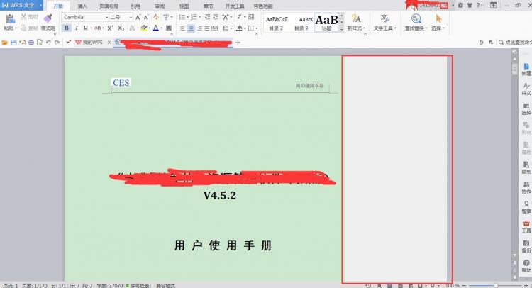Open the 审阅 (Review) tab

pyautogui.click(x=160, y=6)
